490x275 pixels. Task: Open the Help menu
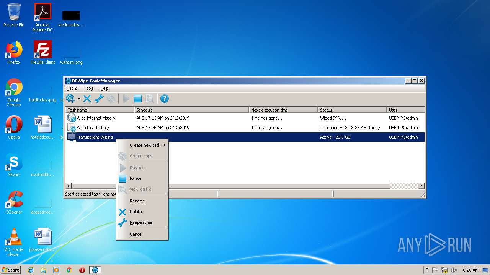click(x=105, y=88)
